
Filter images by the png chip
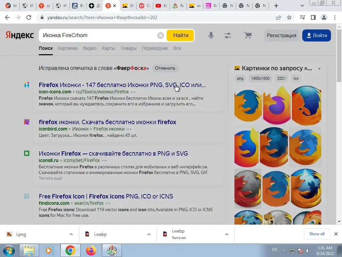click(x=240, y=78)
